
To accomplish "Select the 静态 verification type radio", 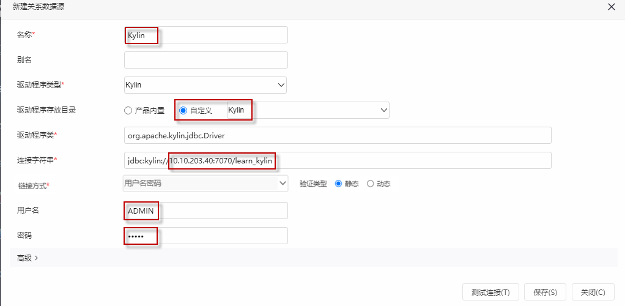I will point(338,184).
